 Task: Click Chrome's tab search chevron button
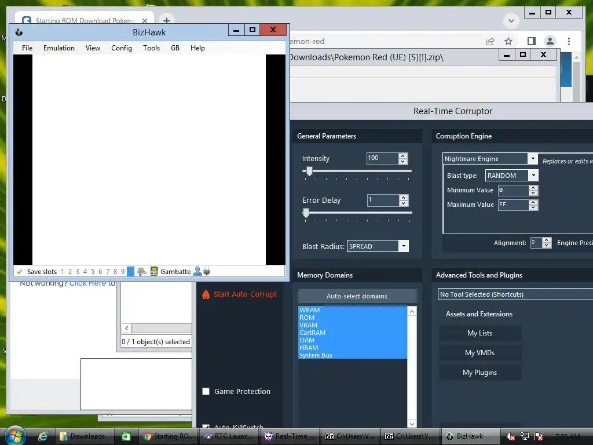[511, 20]
